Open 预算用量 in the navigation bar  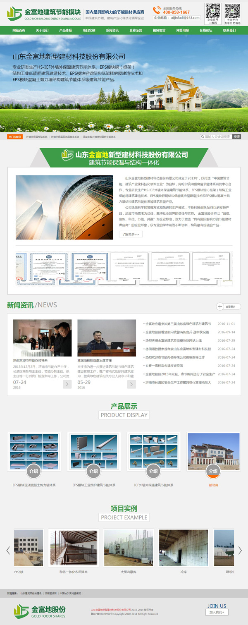(x=183, y=30)
